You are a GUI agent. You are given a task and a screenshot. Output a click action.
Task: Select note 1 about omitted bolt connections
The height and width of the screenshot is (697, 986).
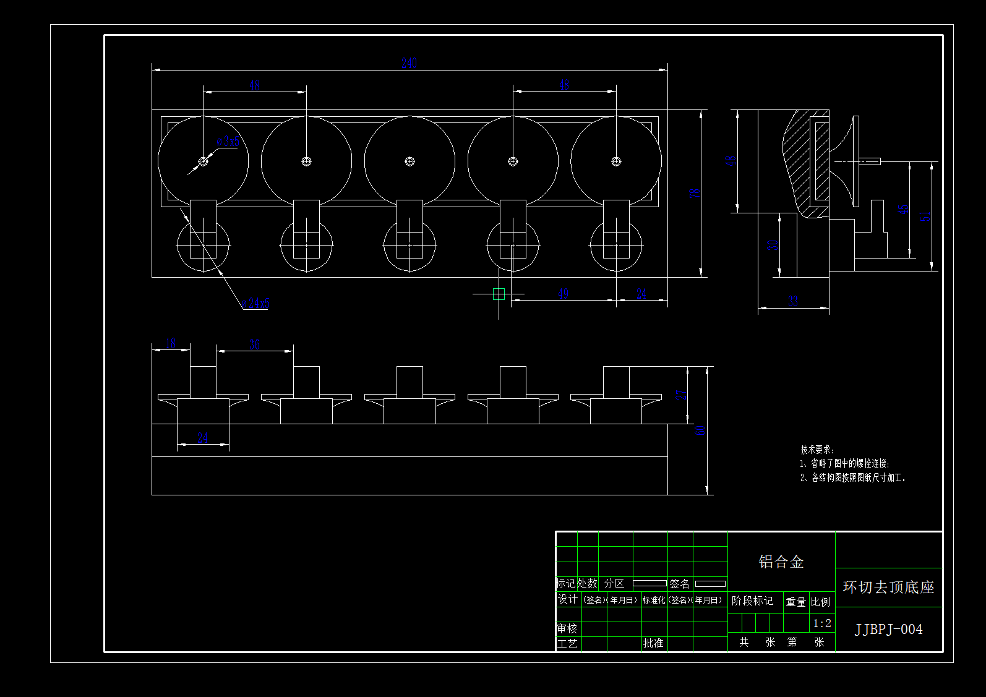[844, 463]
